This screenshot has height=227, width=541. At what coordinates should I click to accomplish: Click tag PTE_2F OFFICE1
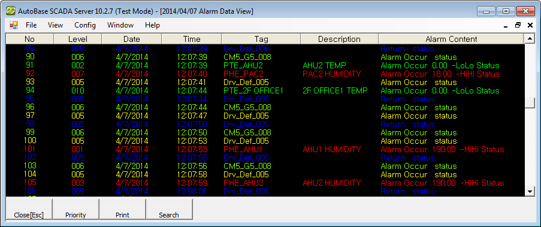[x=253, y=90]
